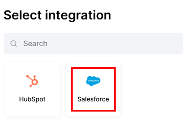Choose Salesforce as the integration
The width and height of the screenshot is (187, 124).
pyautogui.click(x=93, y=89)
